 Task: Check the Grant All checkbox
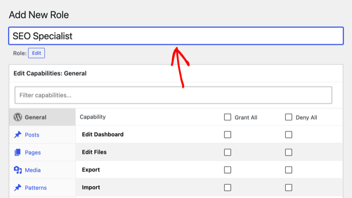point(227,117)
